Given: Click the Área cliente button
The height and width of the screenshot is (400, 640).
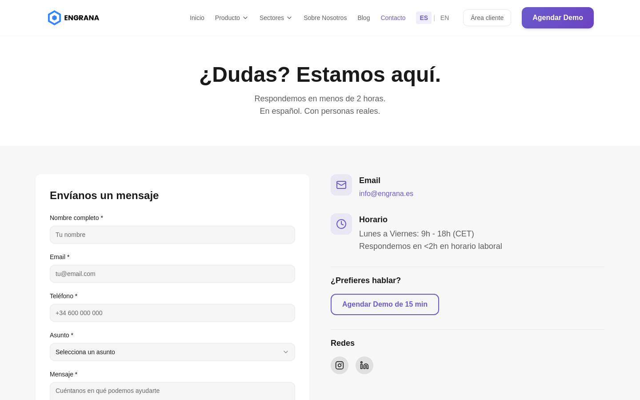Looking at the screenshot, I should [487, 18].
